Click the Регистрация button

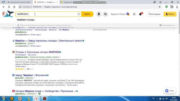(154, 14)
